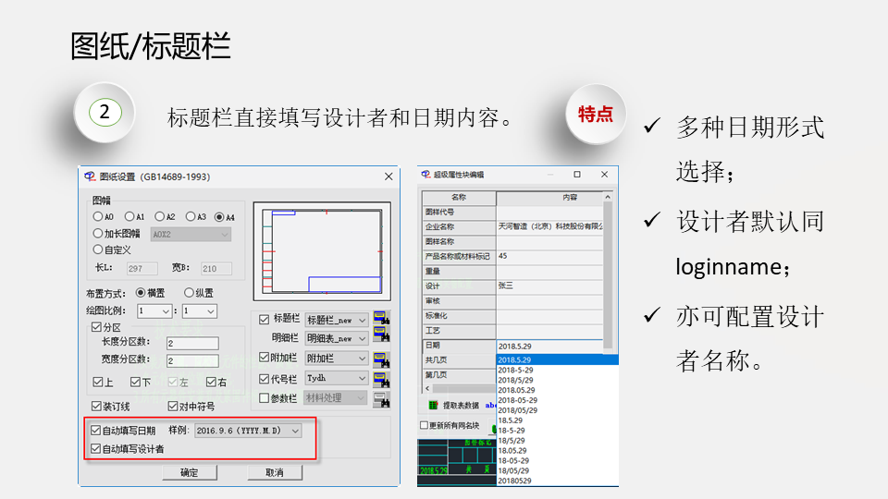Disable the 自动填写设计者 checkbox
Screen dimensions: 888x499
96,449
